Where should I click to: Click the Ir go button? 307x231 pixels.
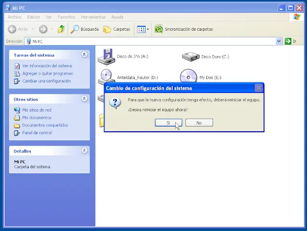[x=290, y=41]
